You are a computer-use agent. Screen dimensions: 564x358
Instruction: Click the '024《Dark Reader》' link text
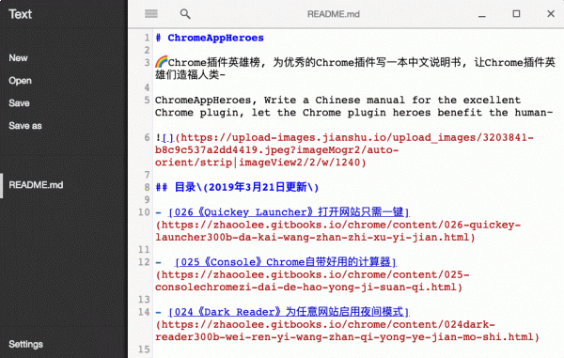coord(289,312)
